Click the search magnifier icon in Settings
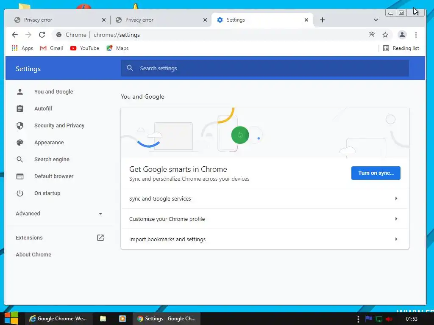The image size is (434, 325). pos(130,68)
